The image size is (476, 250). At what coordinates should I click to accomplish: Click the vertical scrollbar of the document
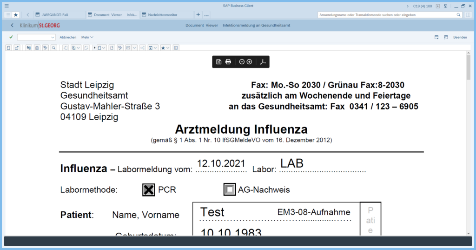[x=469, y=140]
